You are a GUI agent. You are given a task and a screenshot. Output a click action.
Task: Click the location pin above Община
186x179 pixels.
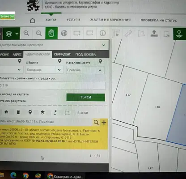[59, 61]
